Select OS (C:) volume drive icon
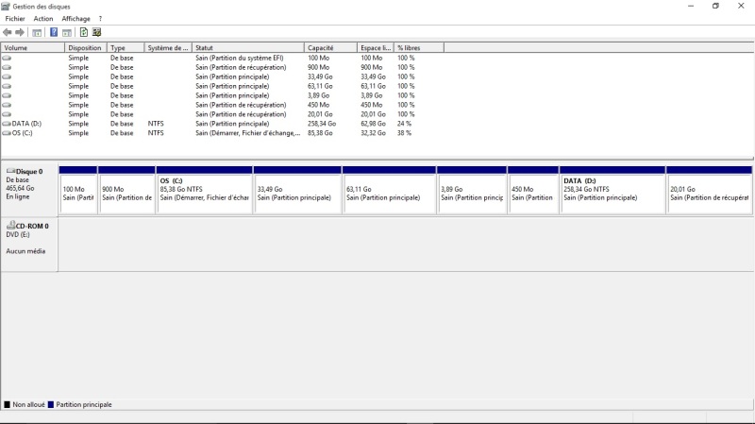755x424 pixels. coord(7,133)
